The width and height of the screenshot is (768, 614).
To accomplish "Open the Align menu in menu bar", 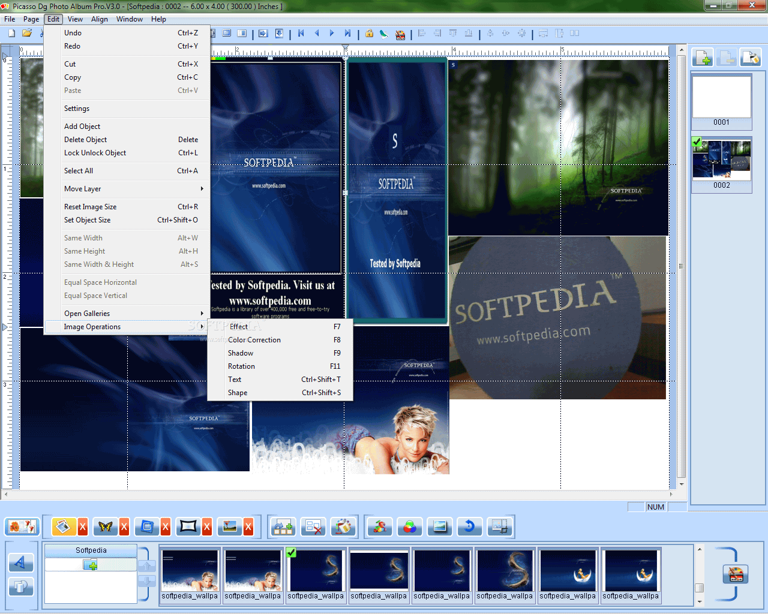I will pos(100,19).
